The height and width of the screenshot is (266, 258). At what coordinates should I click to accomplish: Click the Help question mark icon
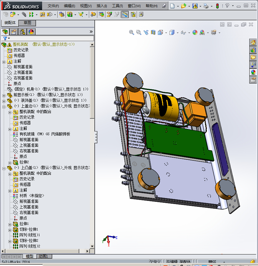pyautogui.click(x=227, y=6)
